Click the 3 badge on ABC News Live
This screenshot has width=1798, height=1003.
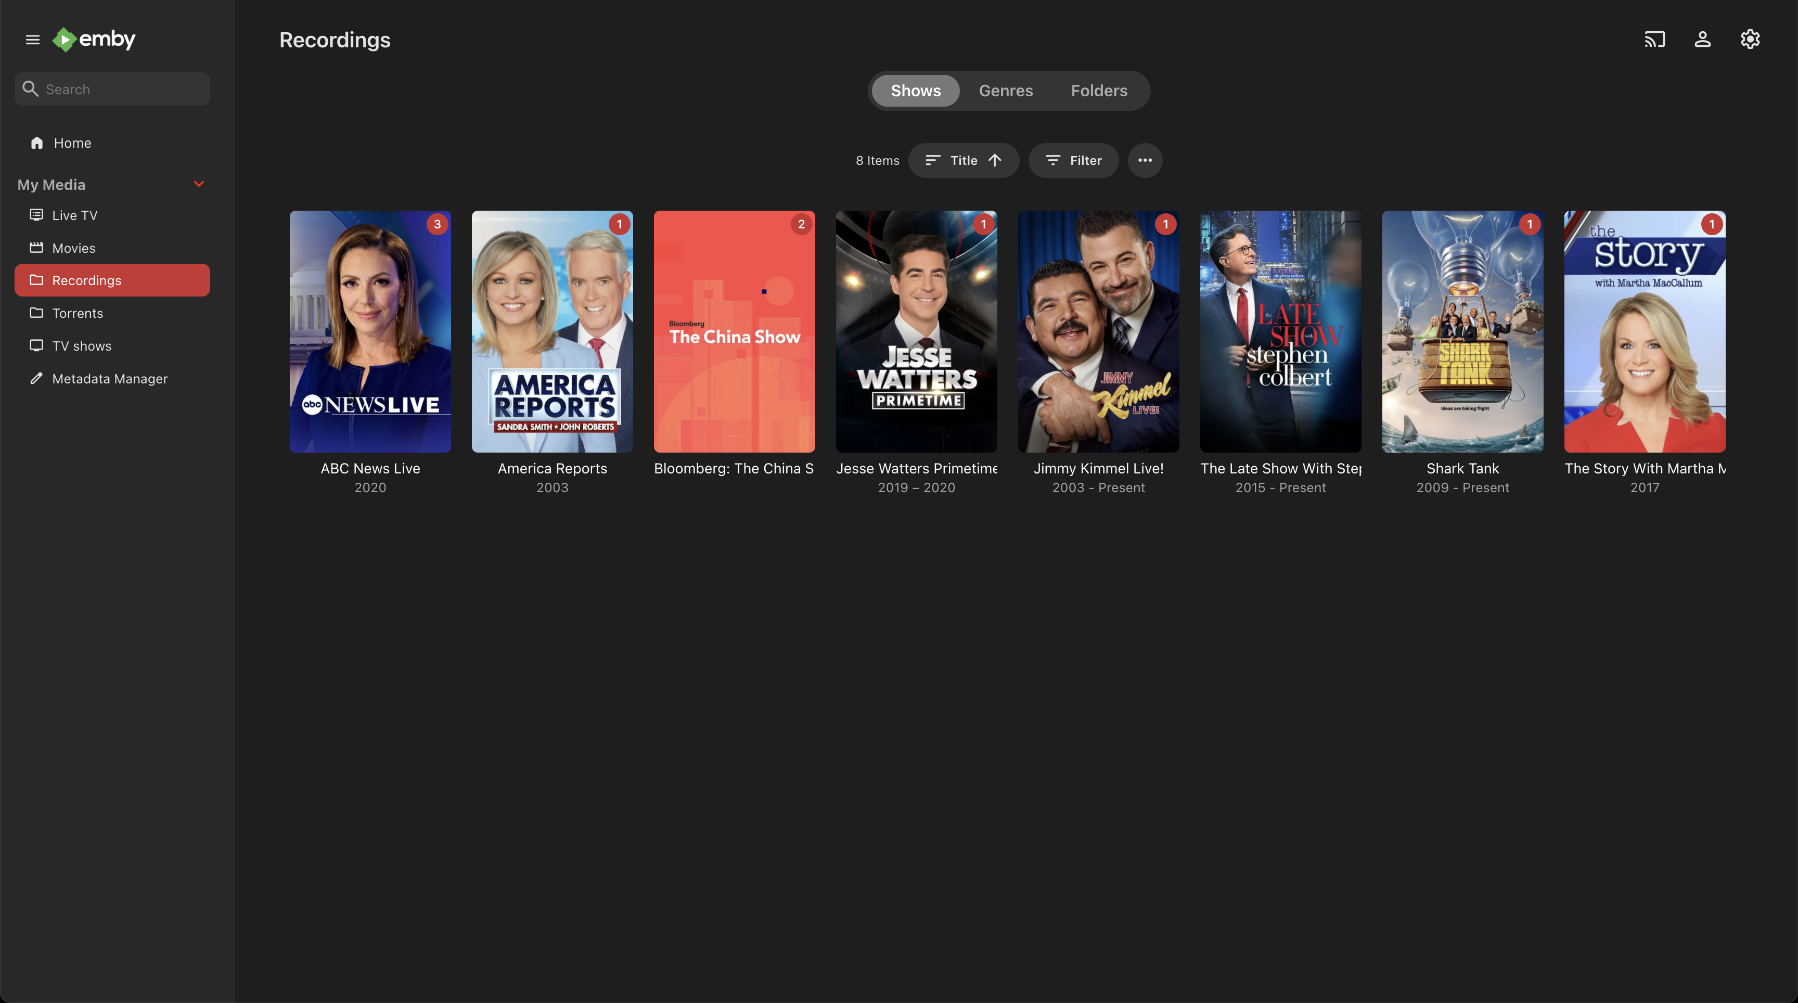click(x=438, y=225)
